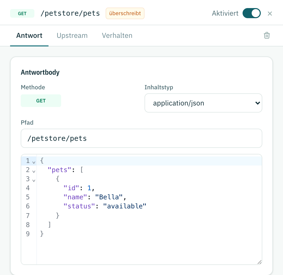Collapse the fold arrow on line 1
This screenshot has height=275, width=283.
[34, 162]
